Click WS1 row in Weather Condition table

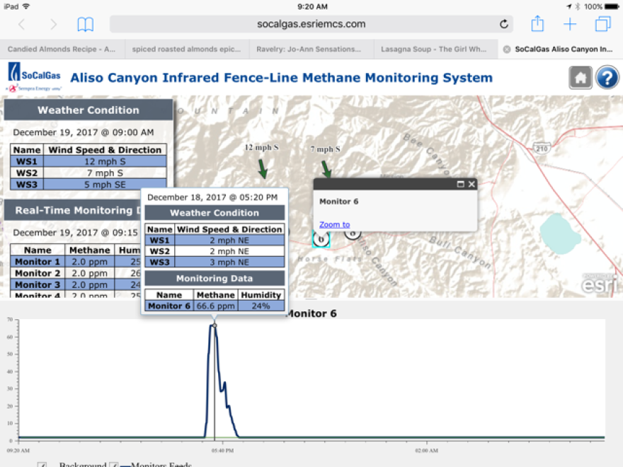coord(88,161)
